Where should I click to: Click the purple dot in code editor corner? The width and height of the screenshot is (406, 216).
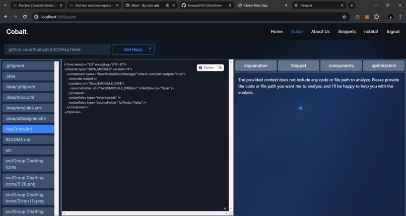point(225,208)
